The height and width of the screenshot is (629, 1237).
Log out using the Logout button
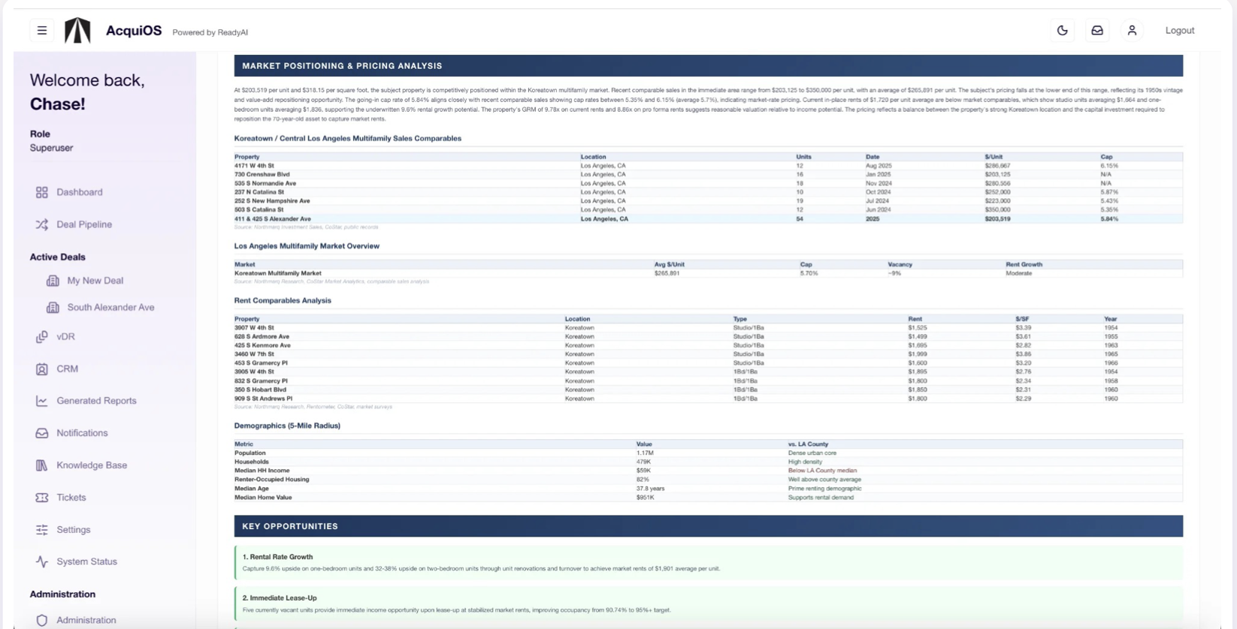[x=1179, y=31]
